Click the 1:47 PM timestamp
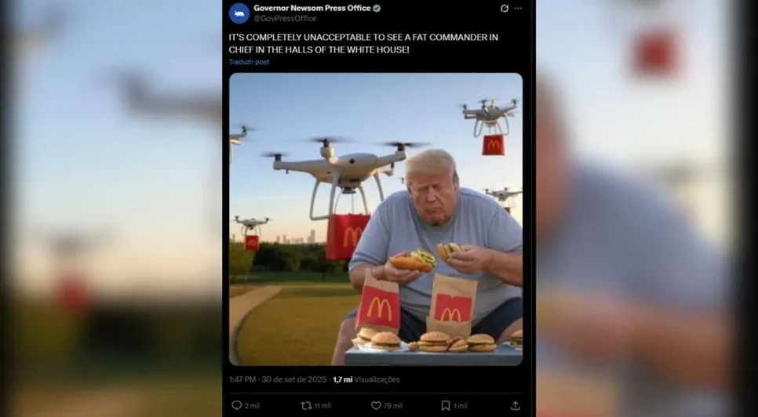 coord(242,379)
